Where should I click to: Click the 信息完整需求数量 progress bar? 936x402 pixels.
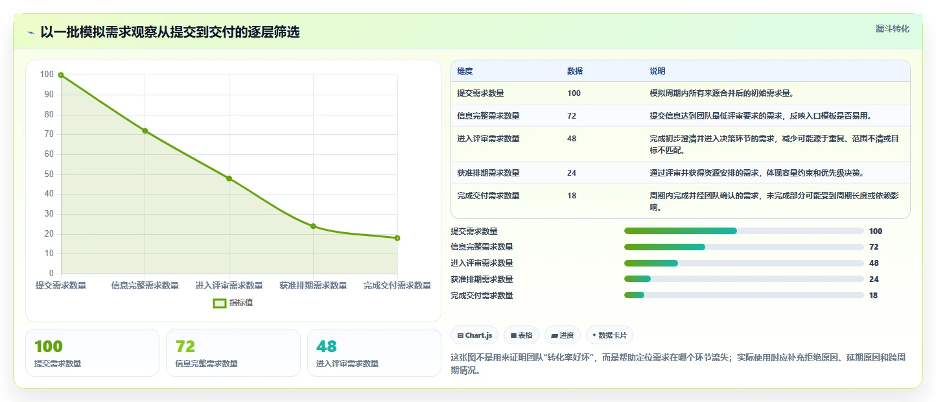coord(744,247)
